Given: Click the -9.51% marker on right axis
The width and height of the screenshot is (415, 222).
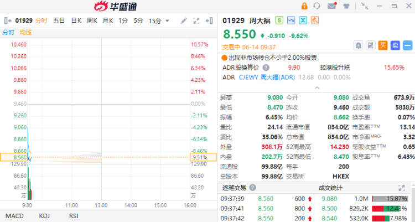Looking at the screenshot, I should tap(203, 157).
